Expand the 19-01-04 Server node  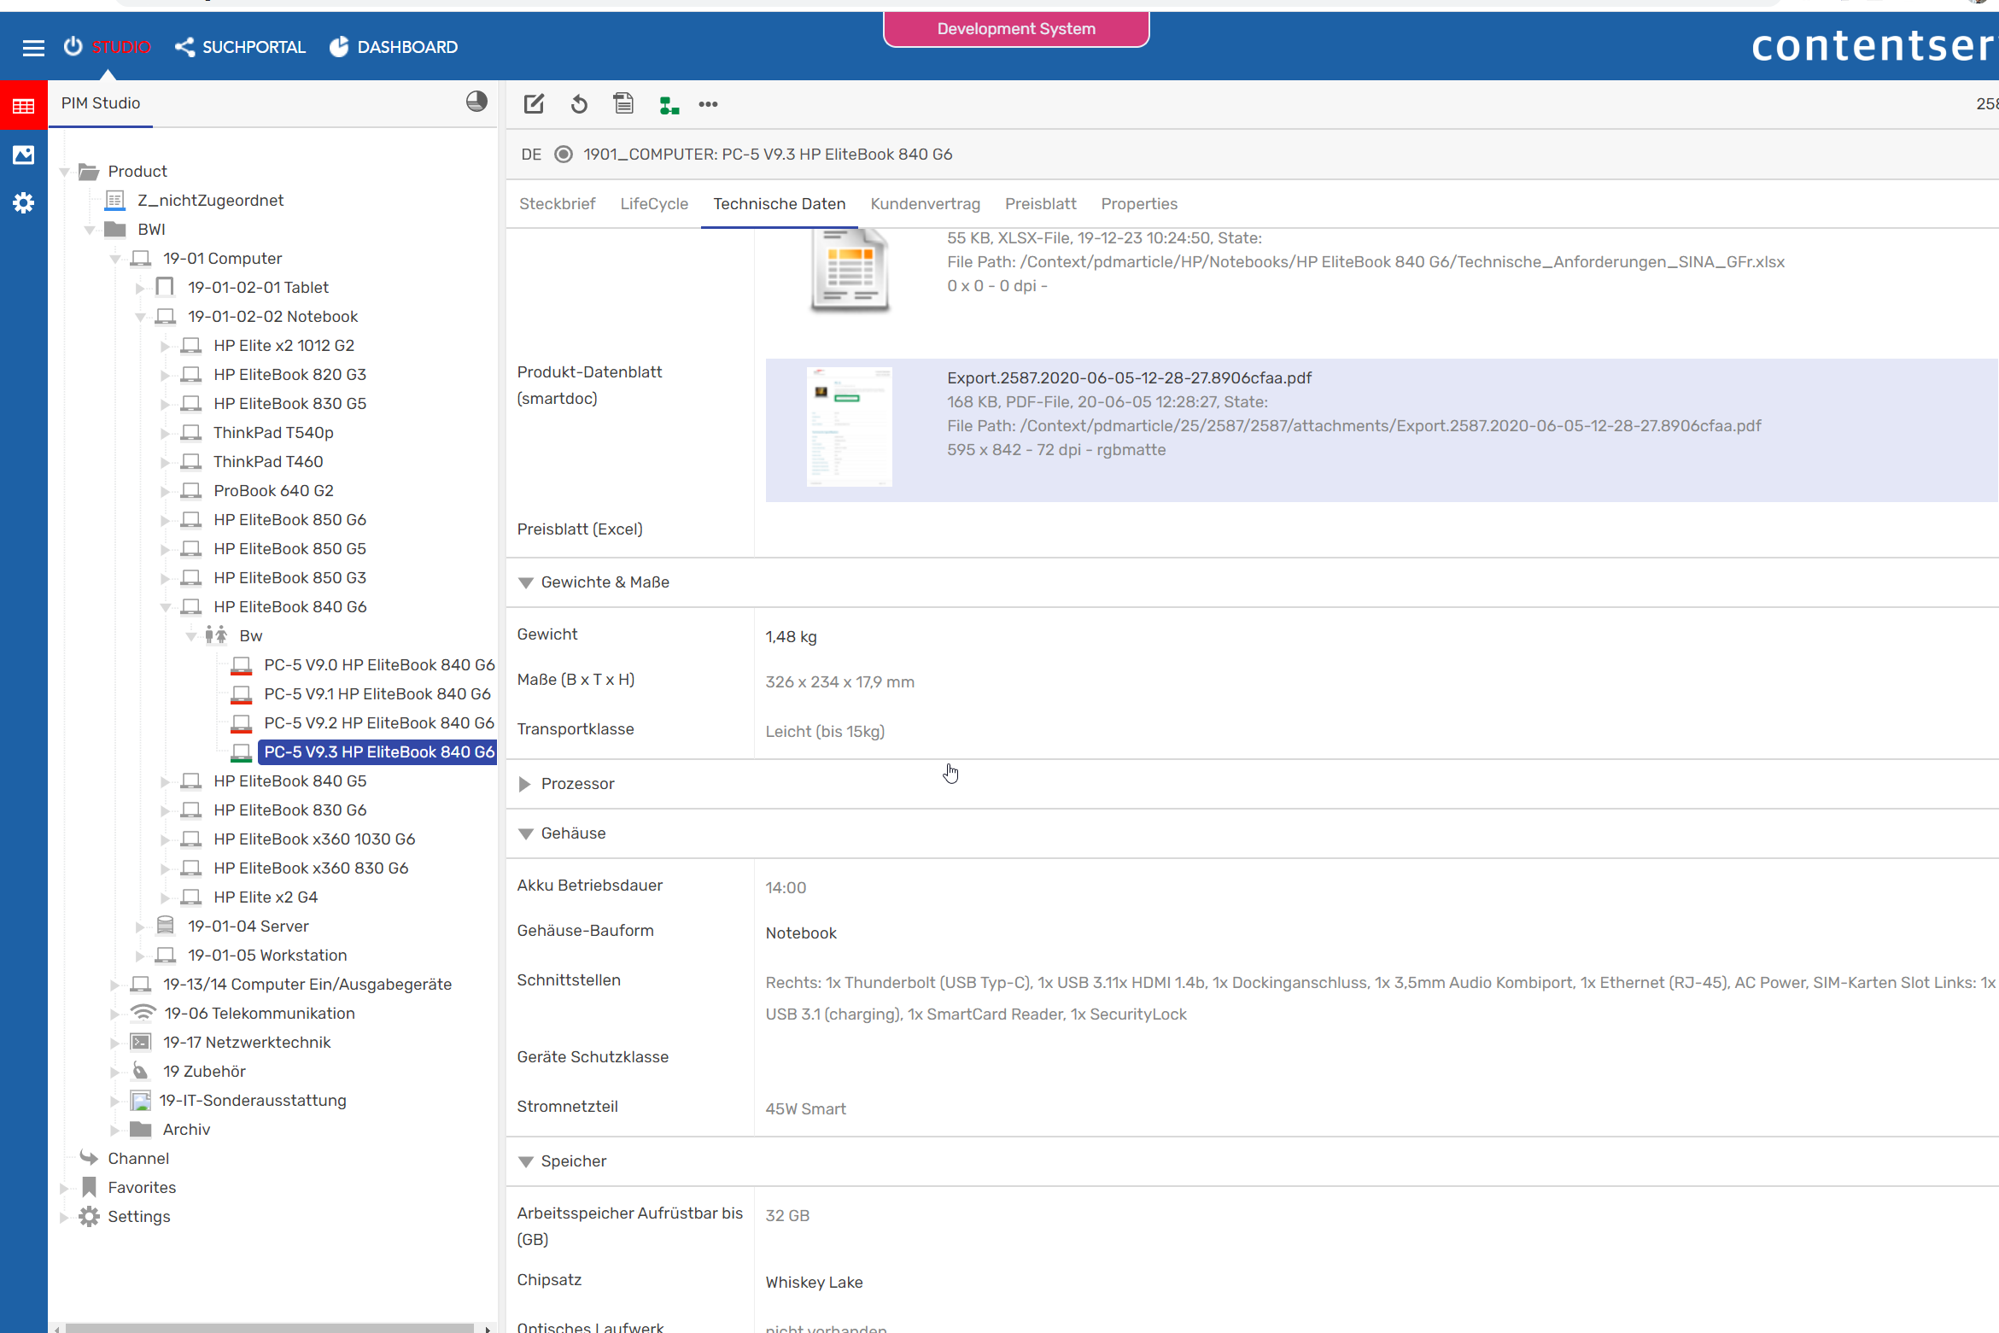click(x=140, y=927)
